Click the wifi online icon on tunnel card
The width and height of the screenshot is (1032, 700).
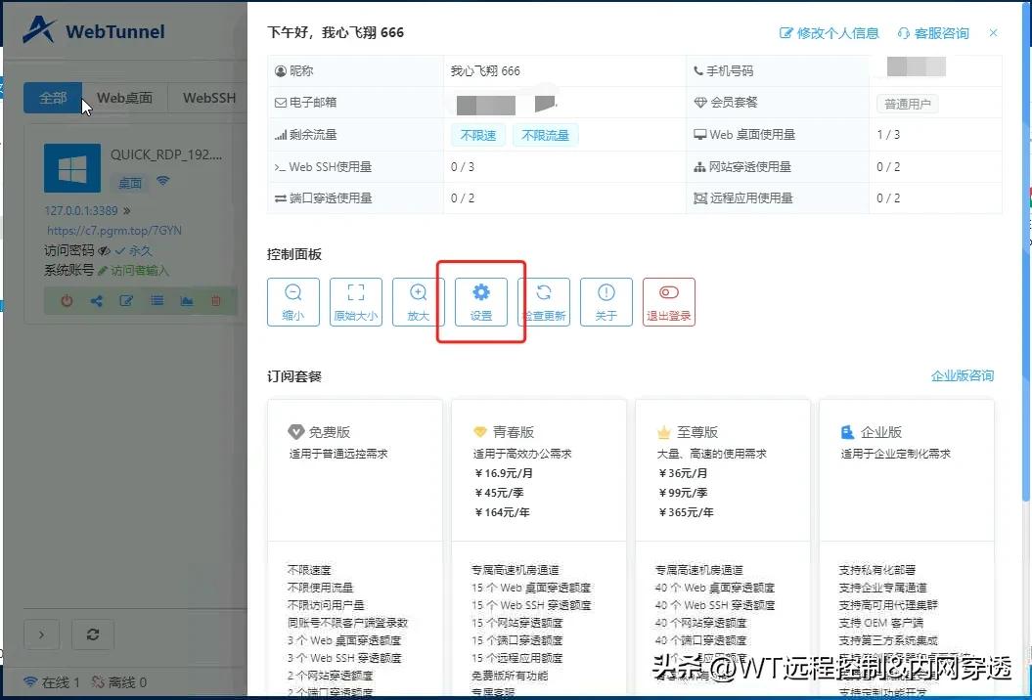(162, 180)
